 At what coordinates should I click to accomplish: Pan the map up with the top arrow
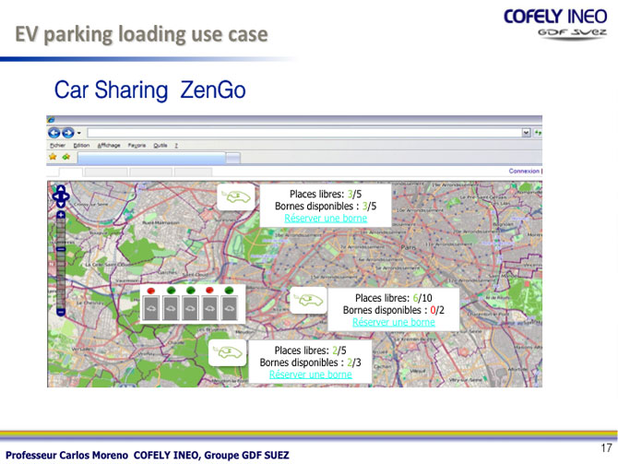point(61,189)
